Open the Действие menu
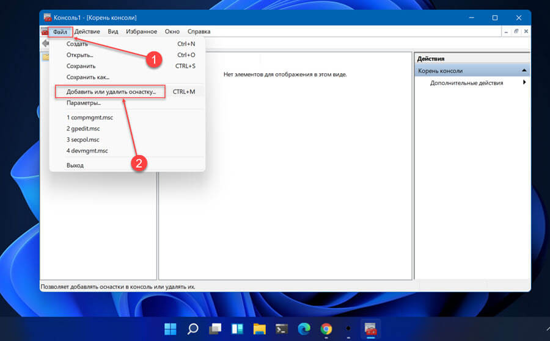Viewport: 550px width, 341px height. (x=87, y=32)
